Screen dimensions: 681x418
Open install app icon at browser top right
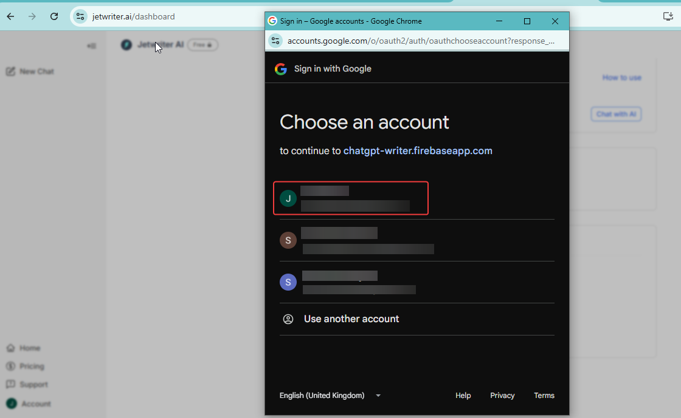click(x=668, y=16)
